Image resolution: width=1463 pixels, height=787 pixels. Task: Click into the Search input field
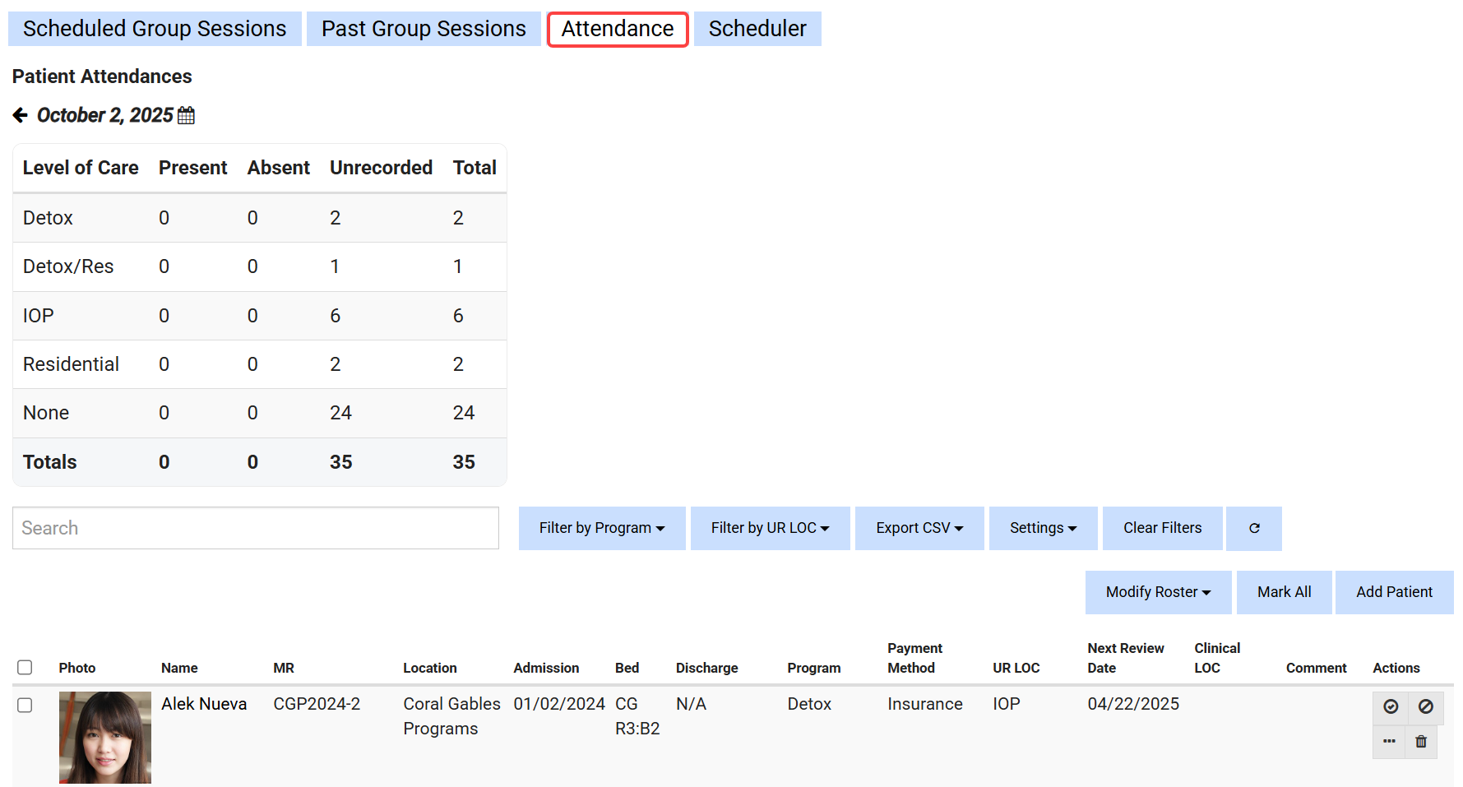click(x=255, y=528)
